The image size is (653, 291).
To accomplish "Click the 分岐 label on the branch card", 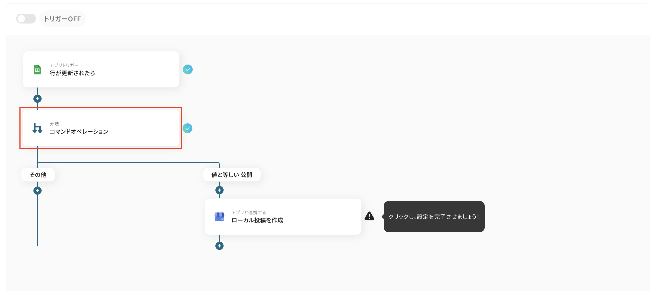I will 55,124.
